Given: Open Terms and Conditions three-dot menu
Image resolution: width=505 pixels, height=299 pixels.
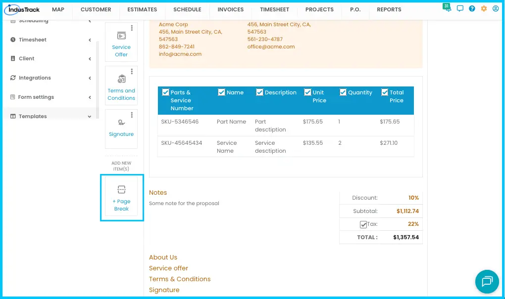Looking at the screenshot, I should pos(132,71).
